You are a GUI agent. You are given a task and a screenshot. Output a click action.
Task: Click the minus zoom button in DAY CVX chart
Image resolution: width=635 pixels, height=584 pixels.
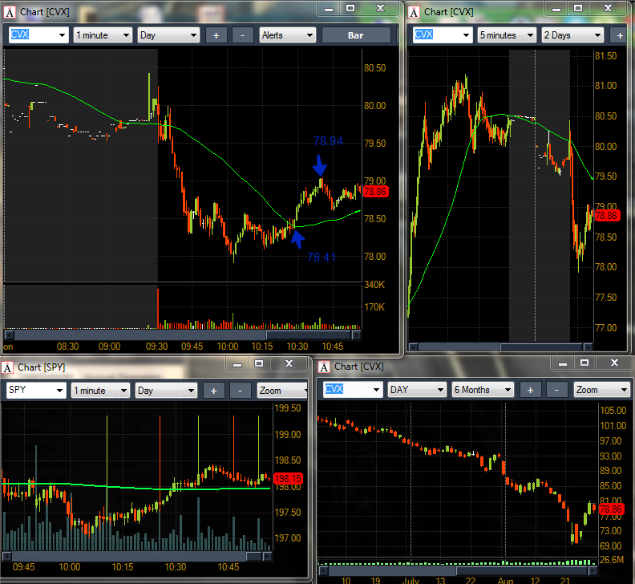pos(557,390)
